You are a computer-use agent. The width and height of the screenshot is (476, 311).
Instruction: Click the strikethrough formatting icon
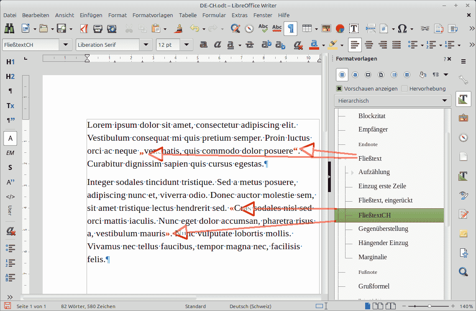click(250, 45)
